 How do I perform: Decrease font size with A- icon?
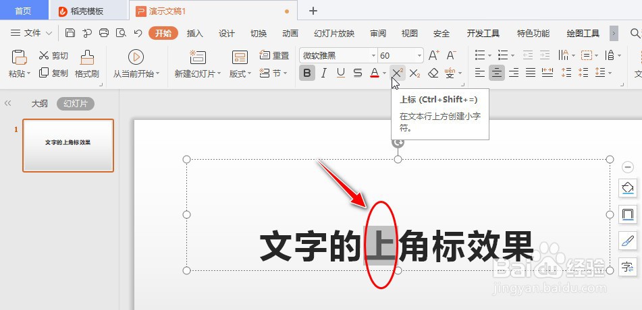coord(451,55)
